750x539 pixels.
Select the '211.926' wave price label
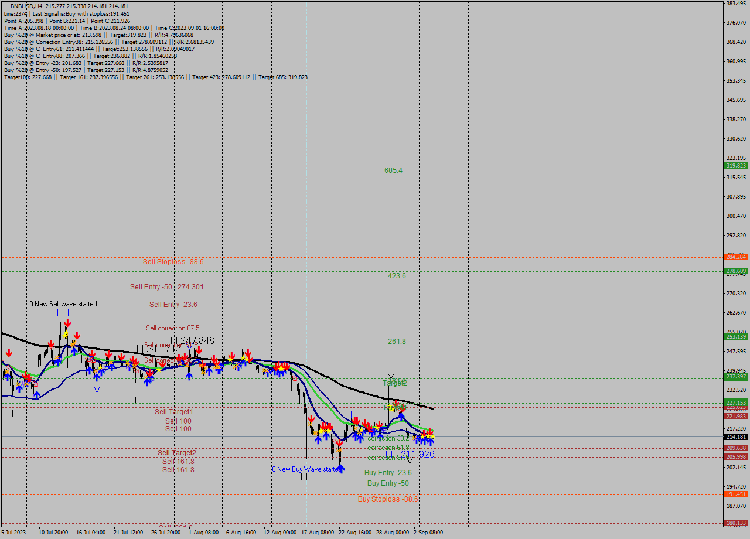click(x=417, y=454)
